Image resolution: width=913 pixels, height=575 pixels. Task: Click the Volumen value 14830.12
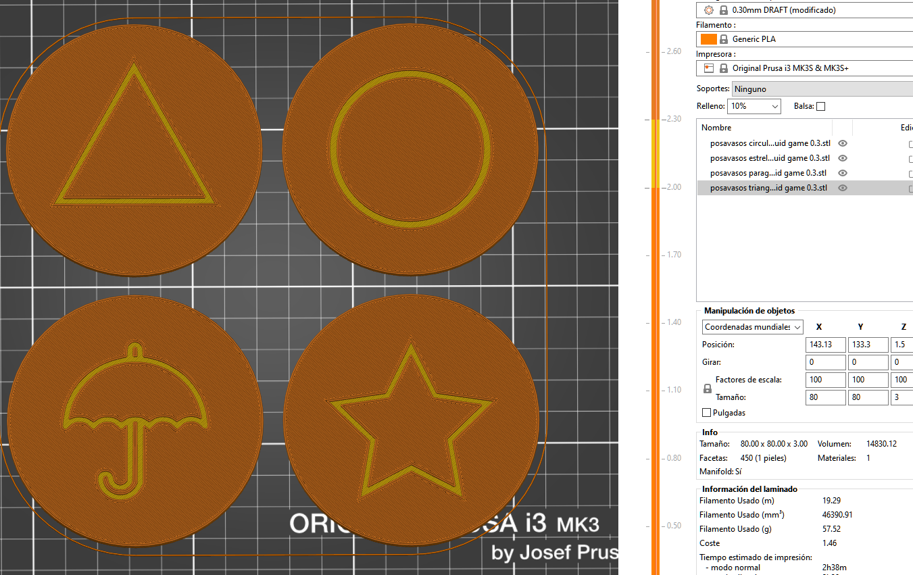point(881,444)
